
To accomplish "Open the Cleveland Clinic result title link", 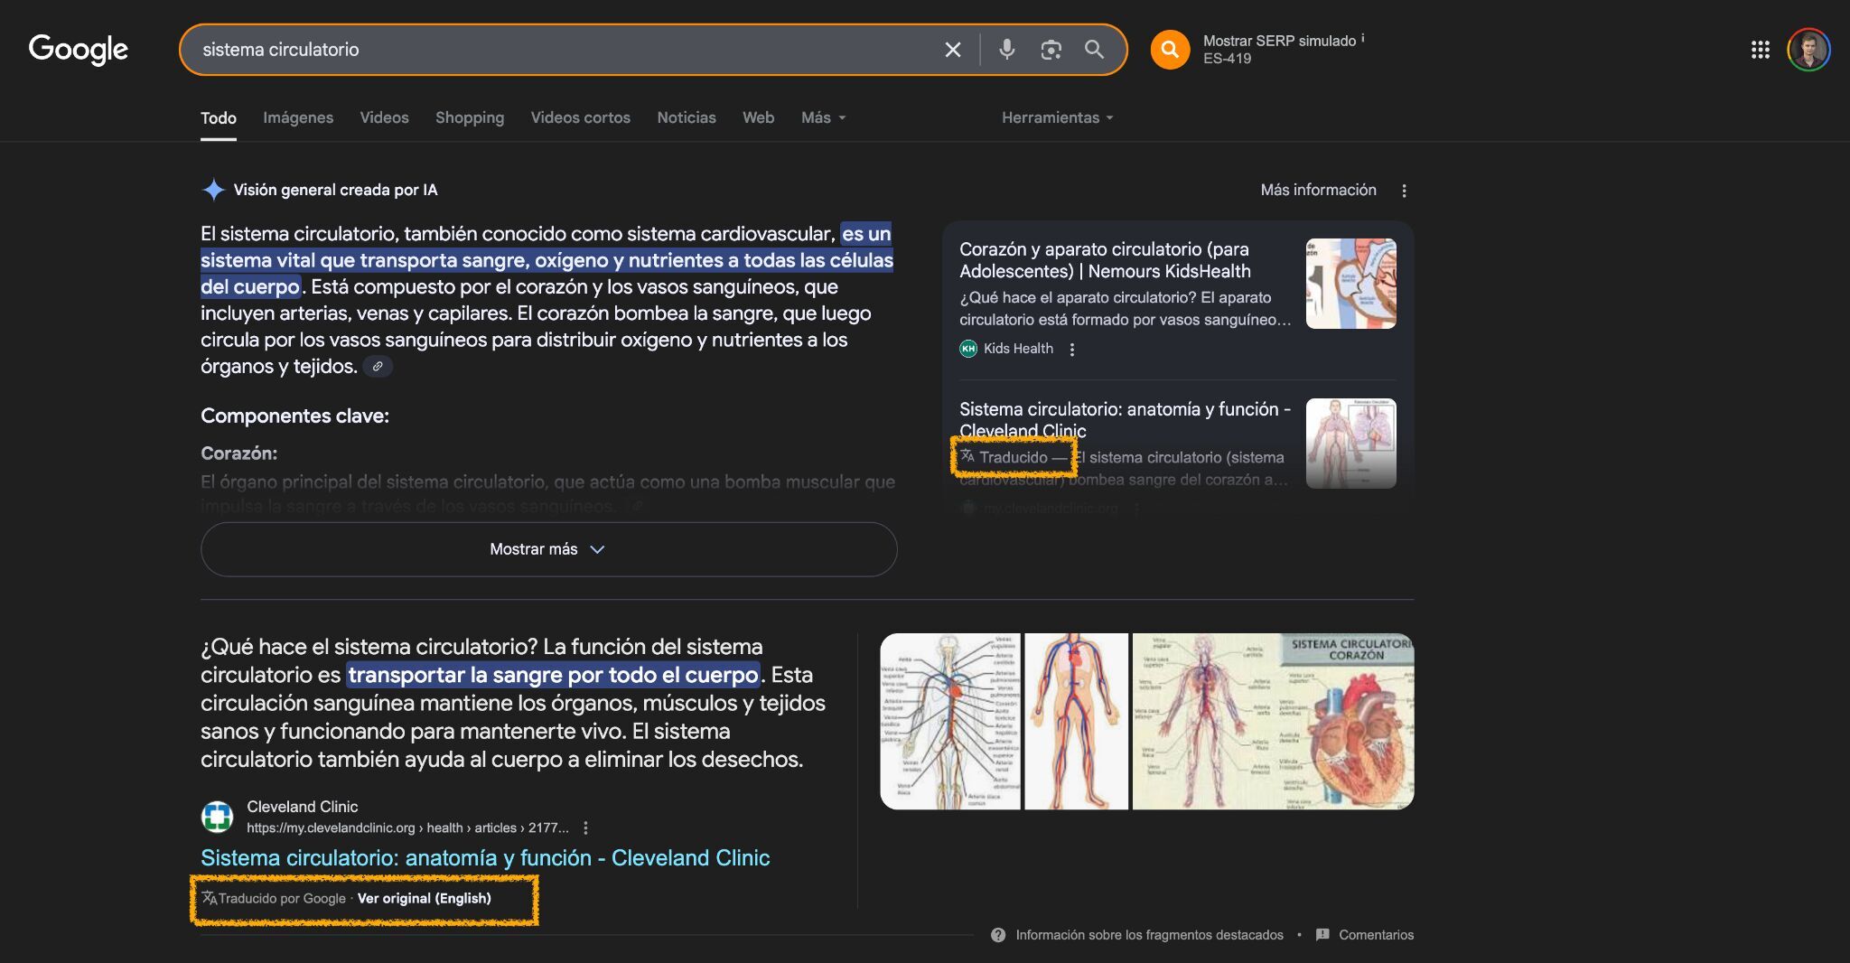I will point(484,857).
